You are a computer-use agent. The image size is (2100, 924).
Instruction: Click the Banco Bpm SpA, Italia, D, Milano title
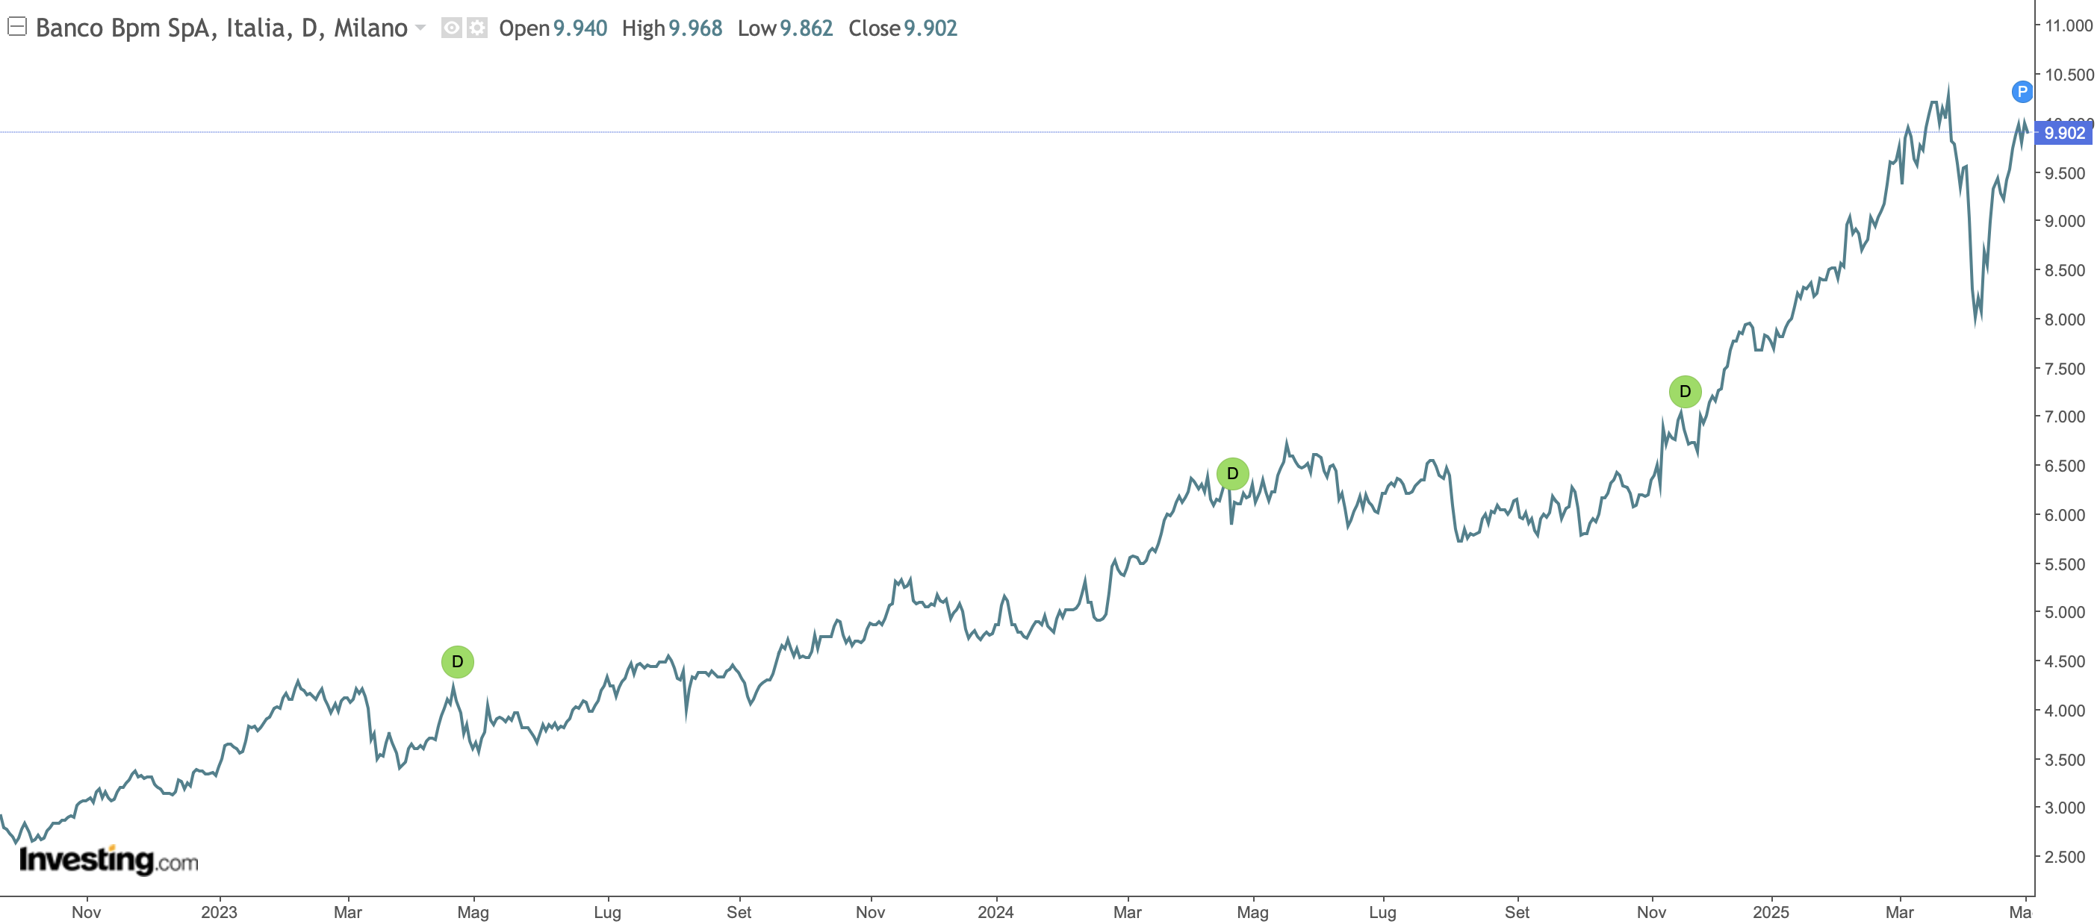pyautogui.click(x=221, y=28)
